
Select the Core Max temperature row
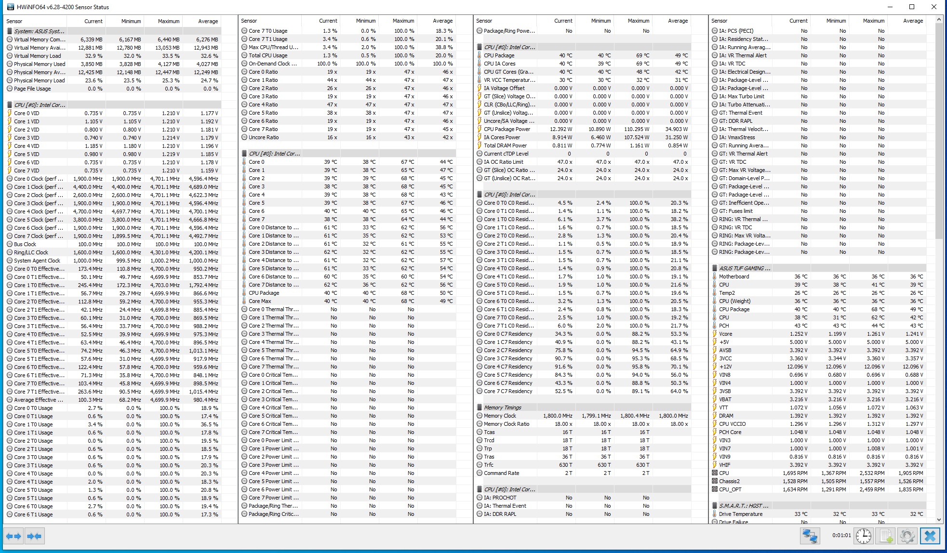(x=348, y=301)
